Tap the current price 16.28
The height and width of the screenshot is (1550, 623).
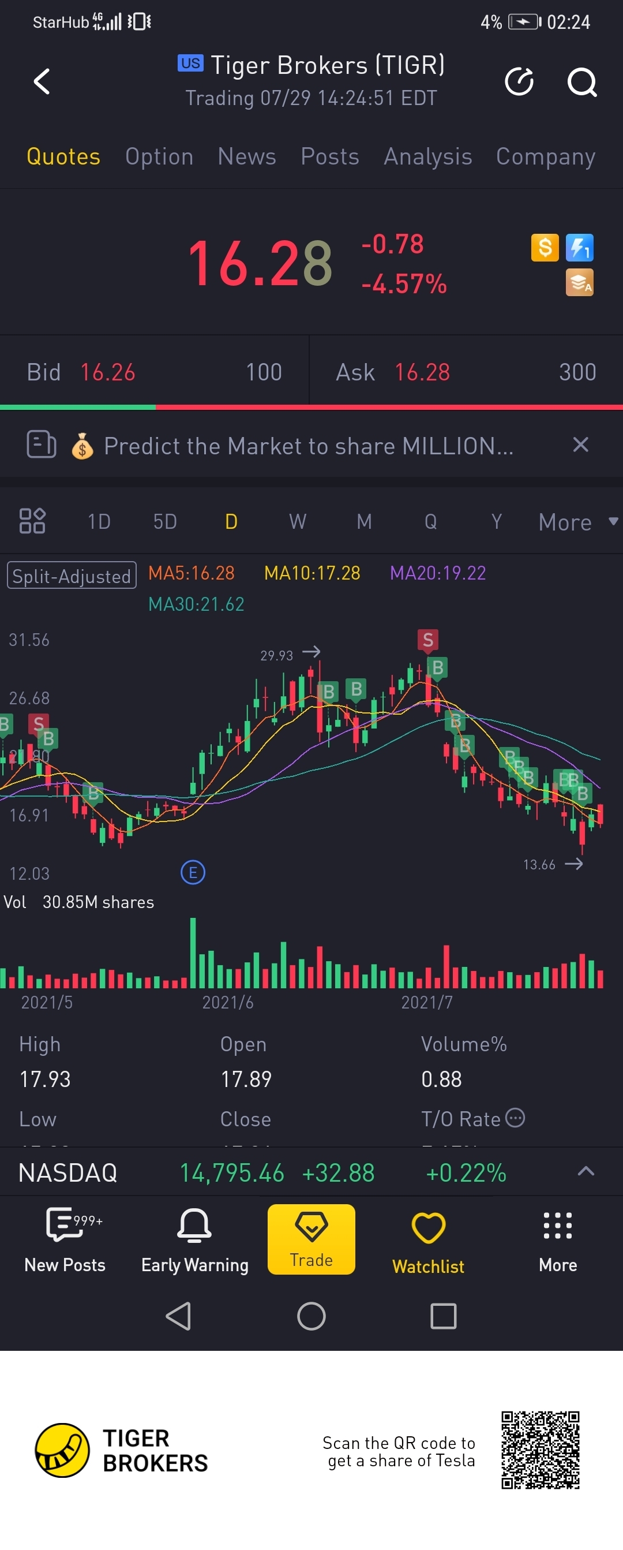[260, 263]
